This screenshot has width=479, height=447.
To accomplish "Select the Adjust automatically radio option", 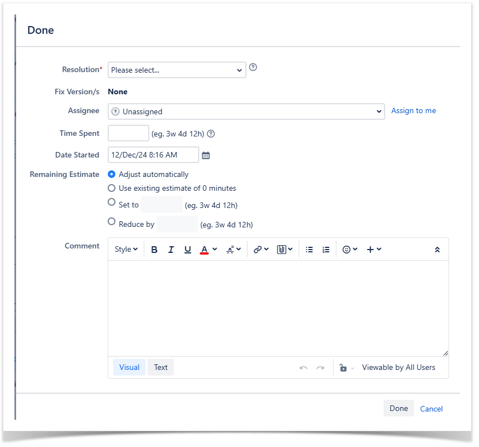I will [x=112, y=174].
